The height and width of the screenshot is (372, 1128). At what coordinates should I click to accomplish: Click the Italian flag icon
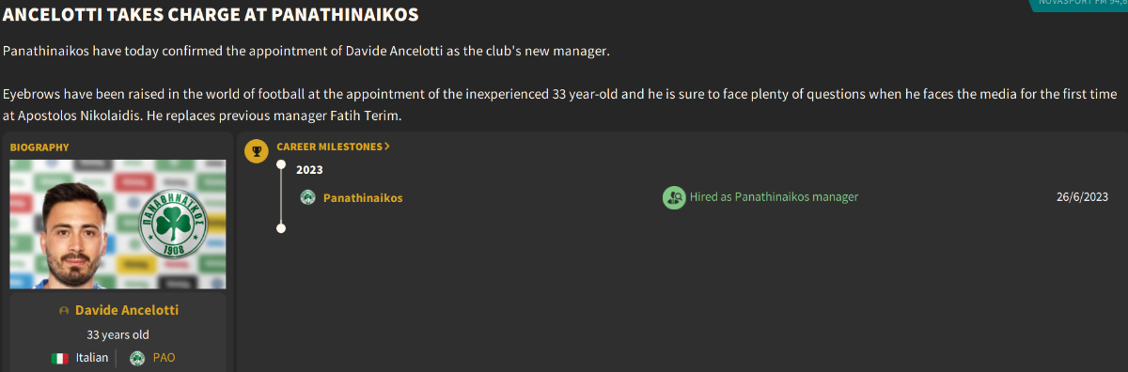60,358
